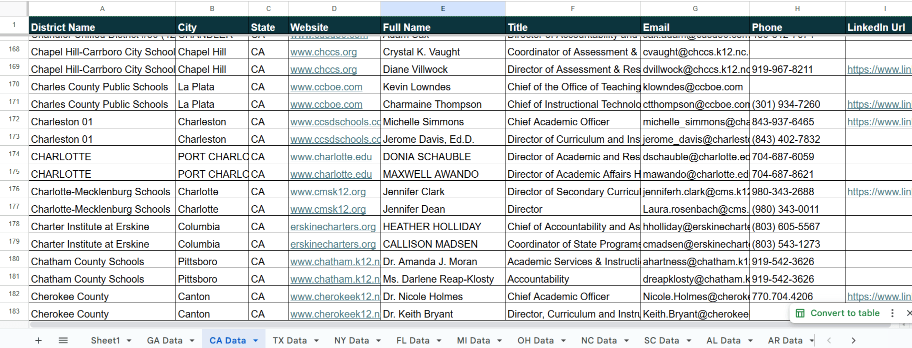Open the www.ccboe.com link in row 170
Screen dimensions: 912x348
click(326, 87)
